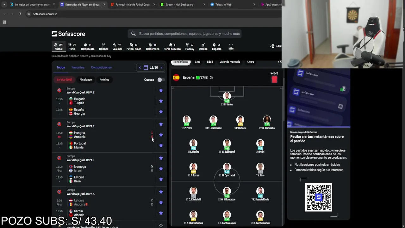Open the World Cup Qual. UEFA I league link
Viewport: 405px width, 228px height.
click(x=80, y=160)
